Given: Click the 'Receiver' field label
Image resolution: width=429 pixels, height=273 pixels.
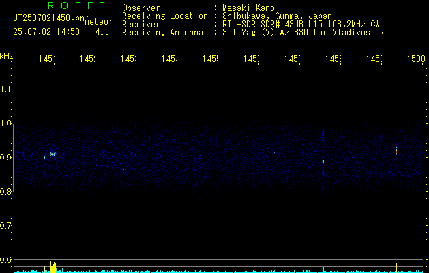Looking at the screenshot, I should pyautogui.click(x=141, y=25).
